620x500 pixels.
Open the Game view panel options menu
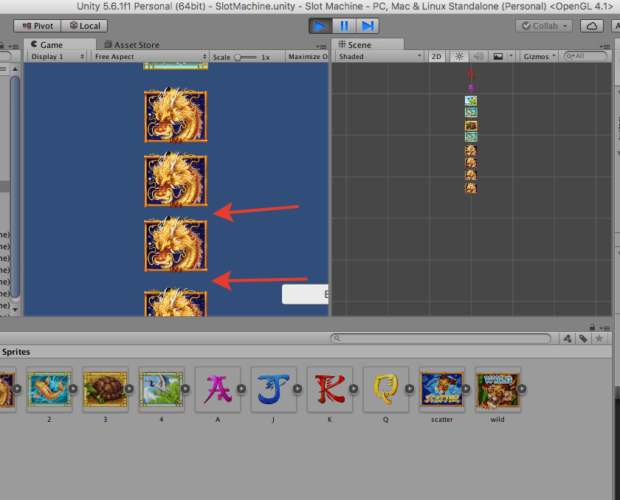pyautogui.click(x=321, y=46)
